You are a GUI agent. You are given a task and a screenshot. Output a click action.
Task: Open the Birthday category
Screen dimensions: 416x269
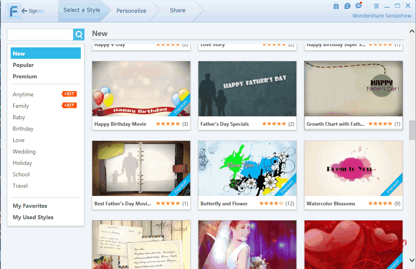coord(23,129)
